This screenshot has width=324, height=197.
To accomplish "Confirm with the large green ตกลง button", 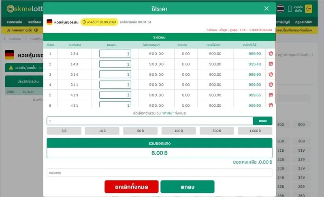I will click(x=188, y=187).
